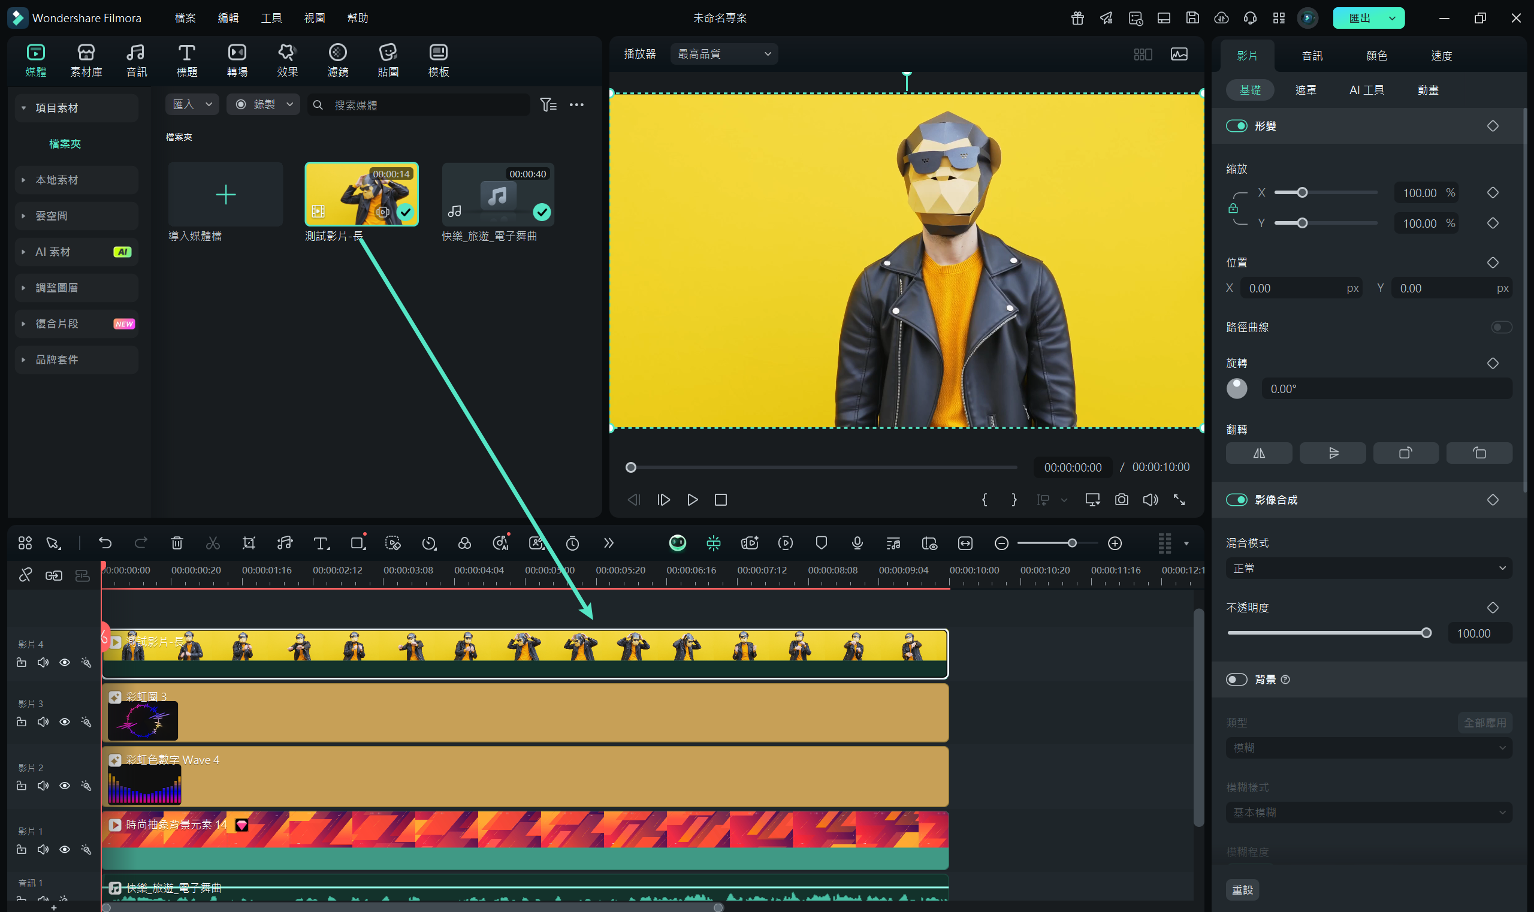Stop playback with the square stop button
The width and height of the screenshot is (1534, 912).
[721, 500]
